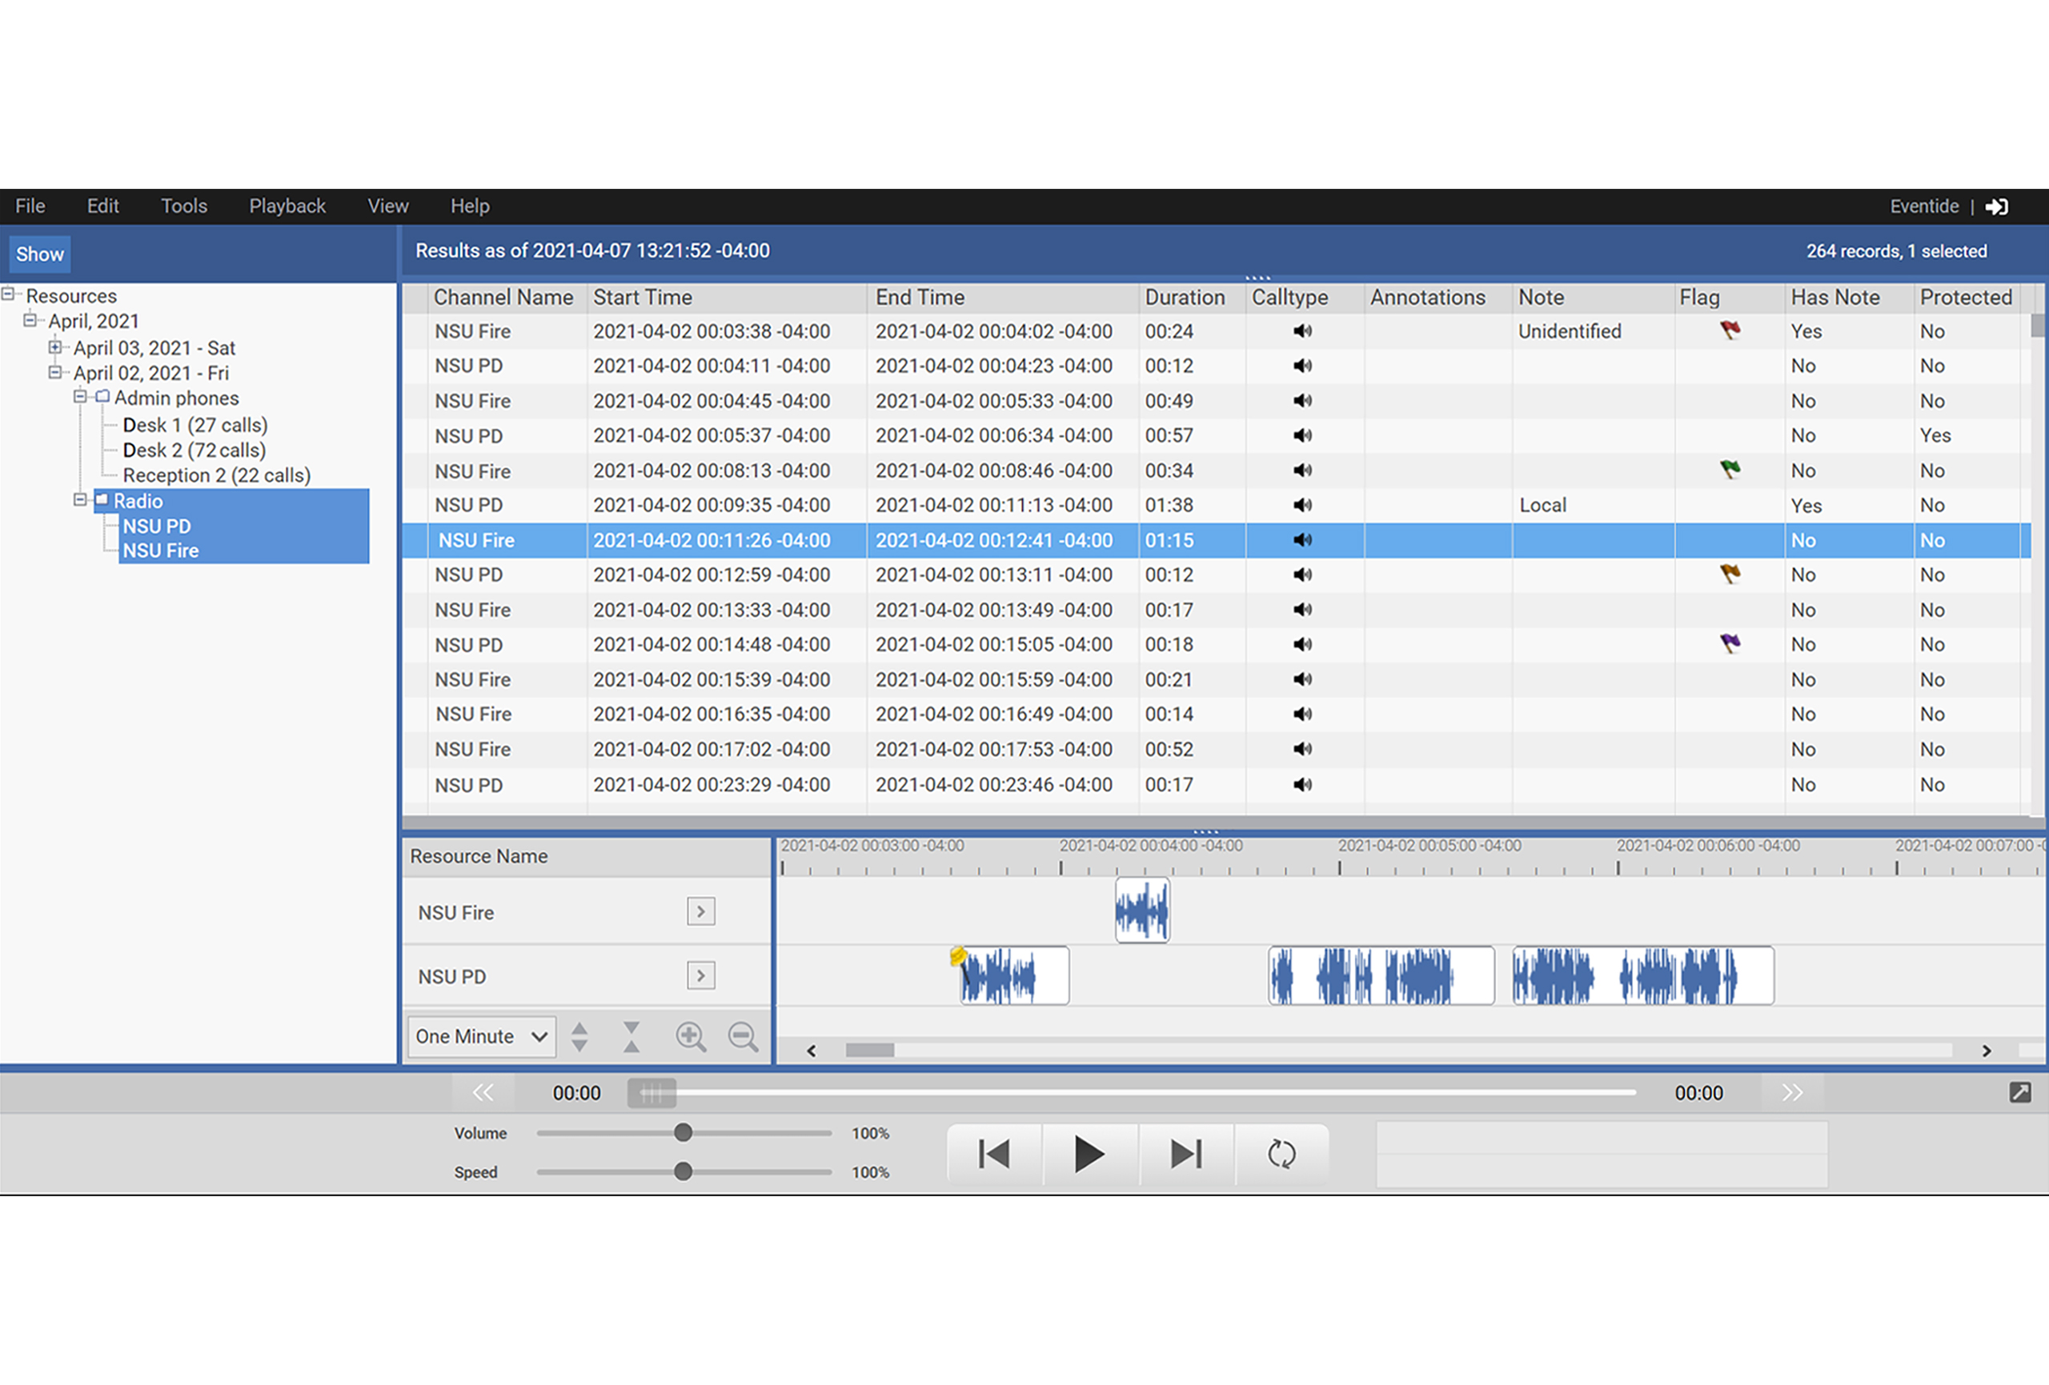Click the fast-forward double-arrow button
The height and width of the screenshot is (1385, 2049).
(x=1791, y=1092)
